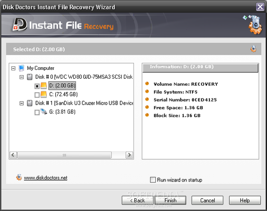267x211 pixels.
Task: Select Disk # 0 WDC WD80 row
Action: point(84,77)
